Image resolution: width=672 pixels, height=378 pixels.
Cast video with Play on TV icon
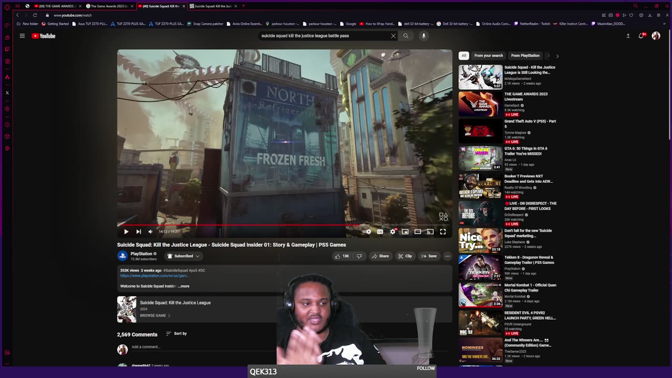click(430, 232)
